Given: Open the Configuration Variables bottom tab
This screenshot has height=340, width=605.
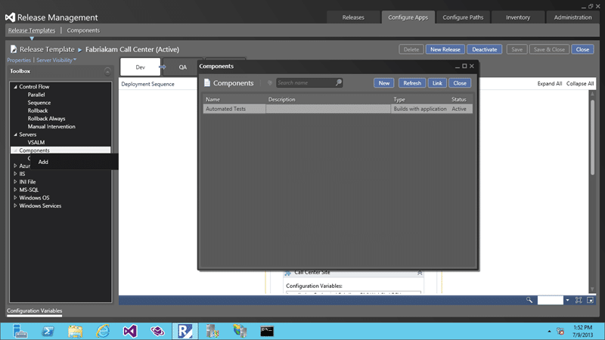Looking at the screenshot, I should pos(34,311).
